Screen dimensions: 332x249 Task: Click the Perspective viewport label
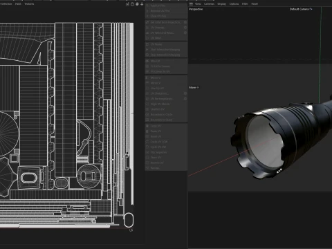pos(196,9)
